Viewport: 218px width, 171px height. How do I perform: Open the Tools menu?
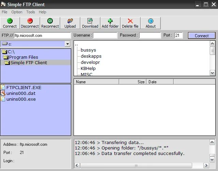(x=31, y=12)
